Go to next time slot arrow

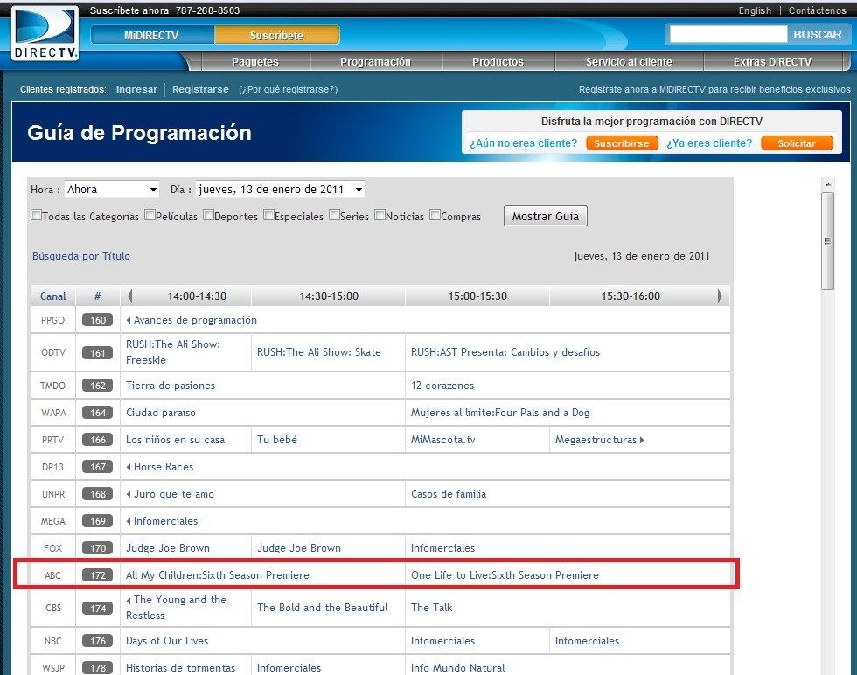click(720, 296)
